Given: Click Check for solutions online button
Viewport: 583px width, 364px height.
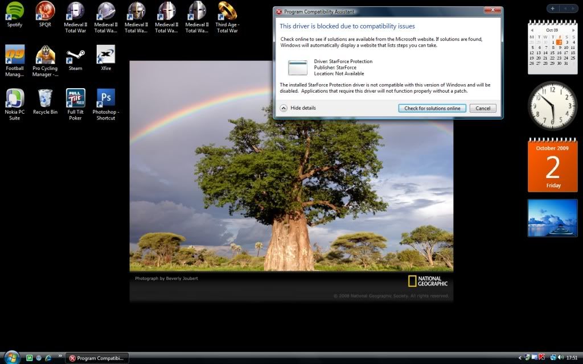Looking at the screenshot, I should (x=432, y=108).
